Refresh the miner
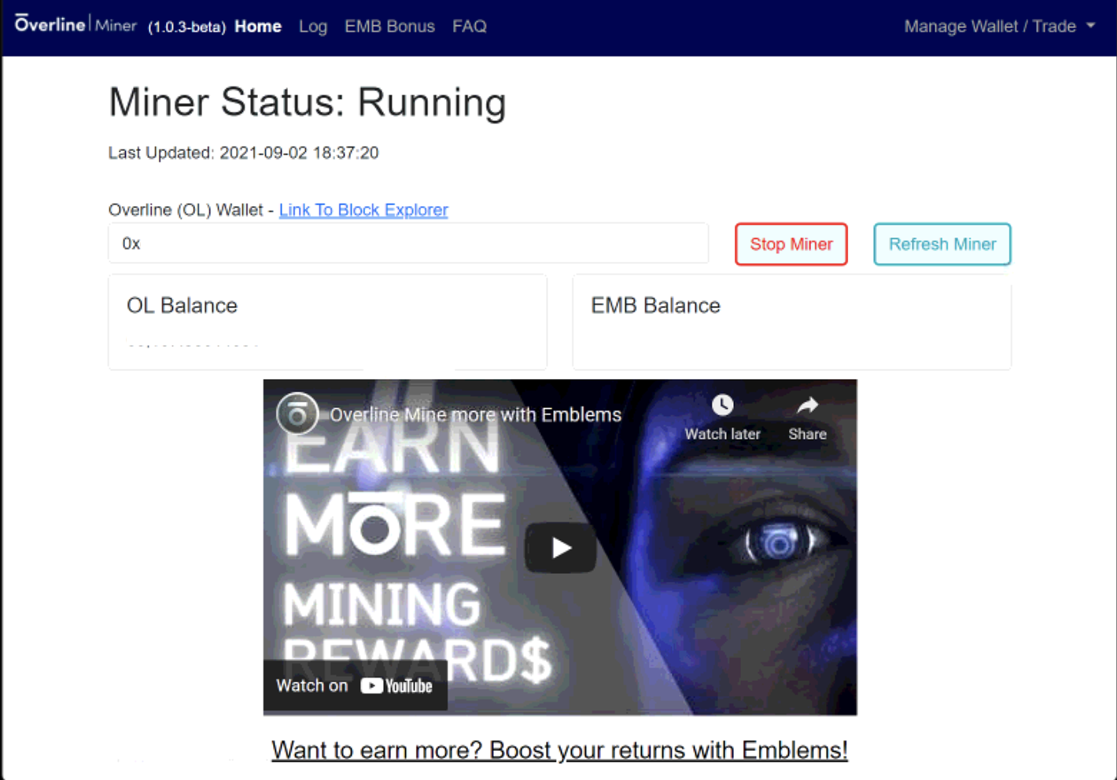 coord(942,245)
